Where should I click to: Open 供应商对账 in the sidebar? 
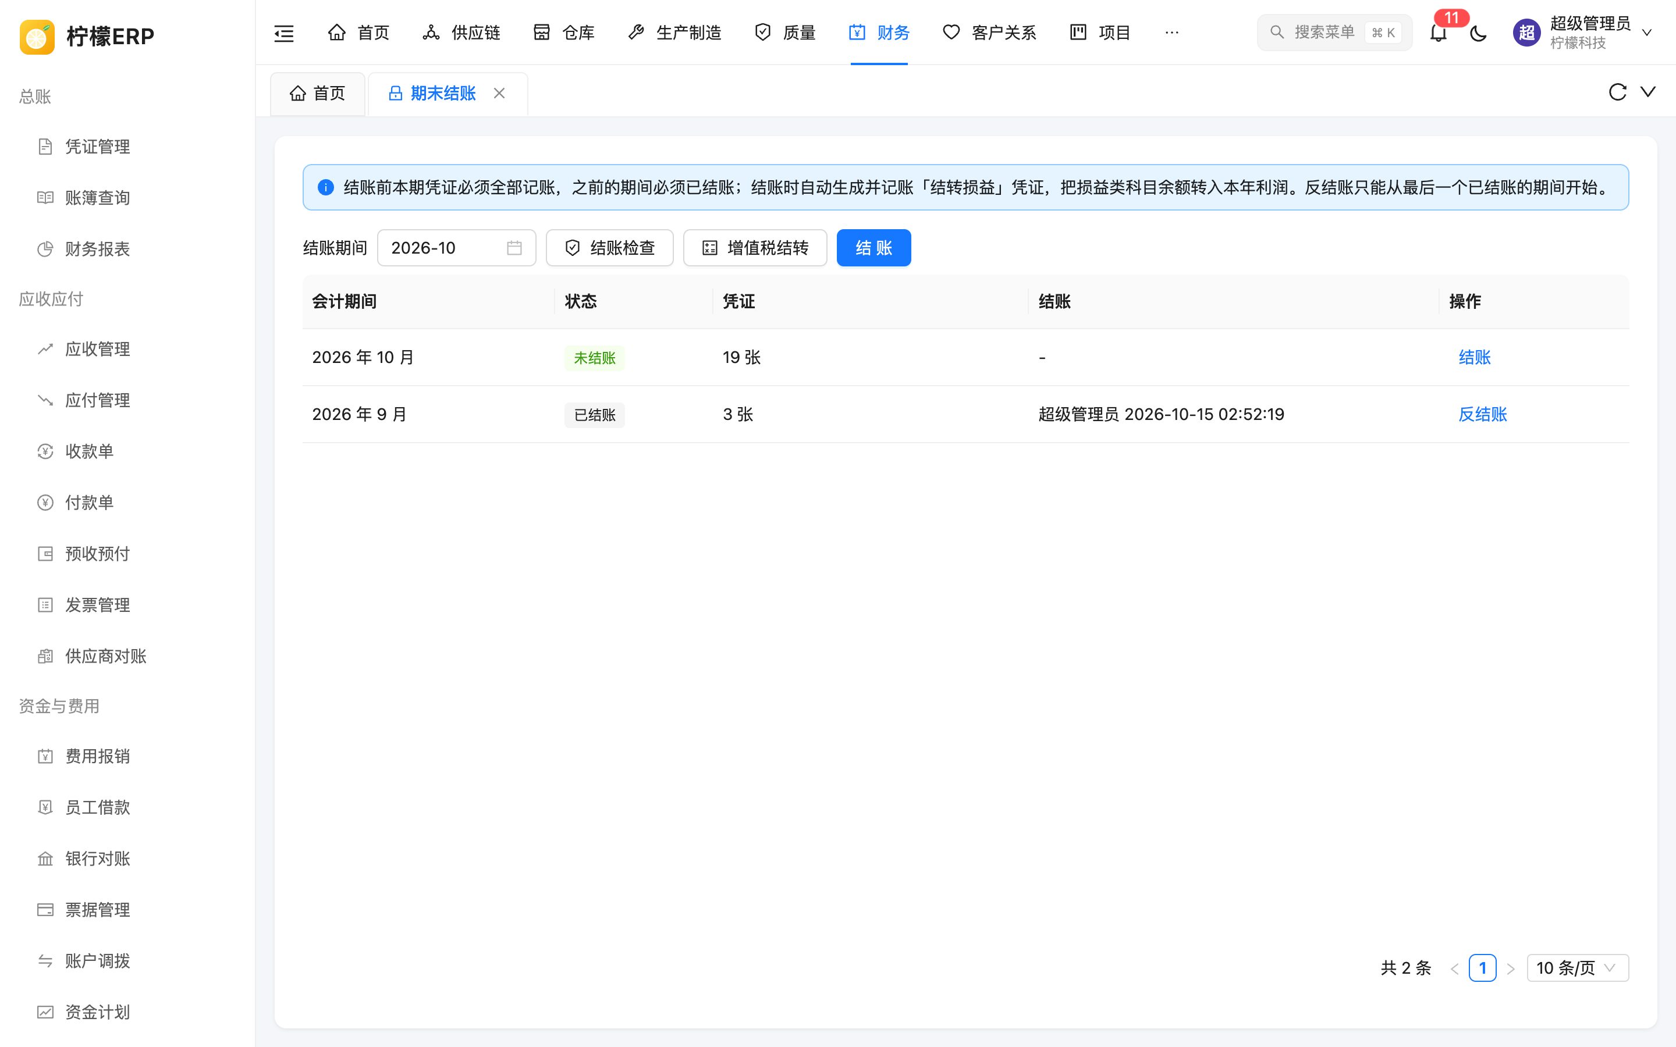(128, 657)
